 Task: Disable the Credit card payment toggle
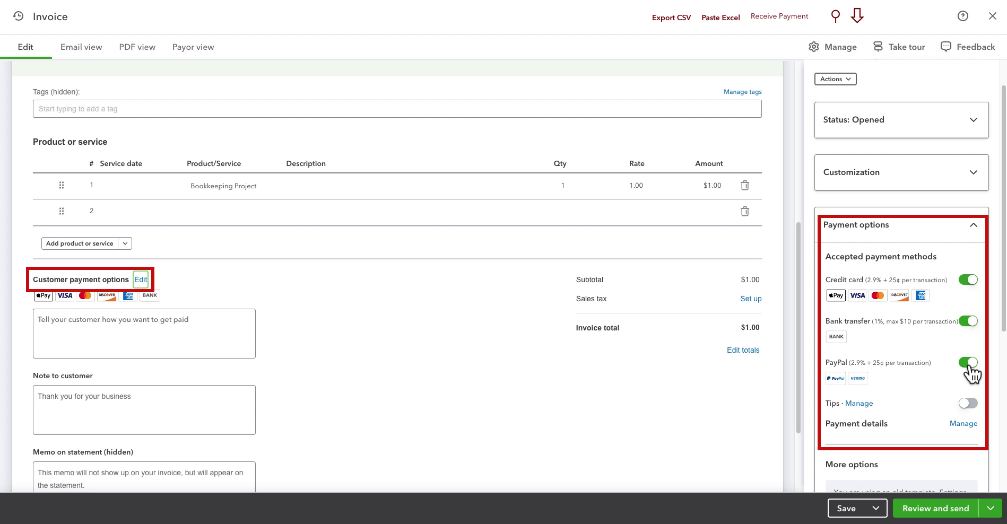tap(968, 280)
